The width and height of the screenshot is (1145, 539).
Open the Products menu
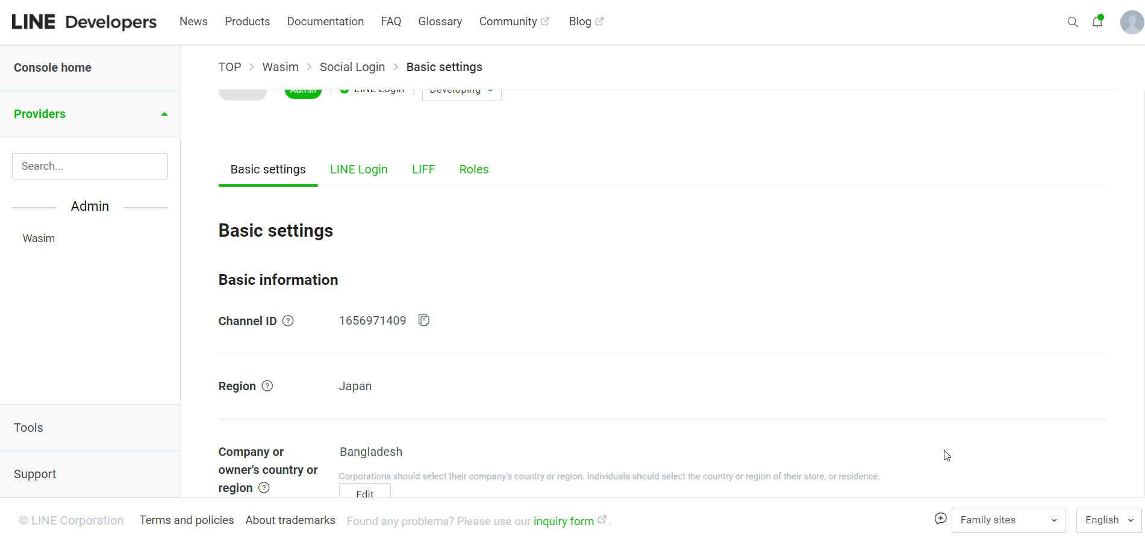(248, 22)
